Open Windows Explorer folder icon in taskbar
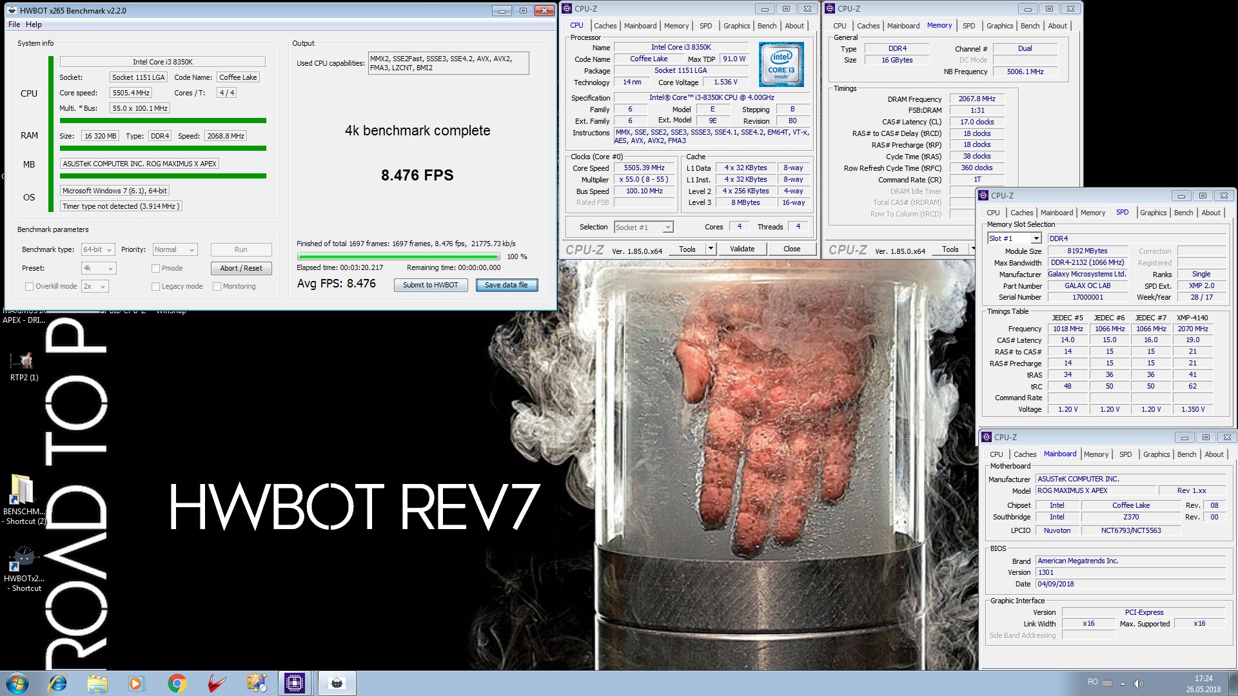This screenshot has width=1238, height=696. coord(97,683)
